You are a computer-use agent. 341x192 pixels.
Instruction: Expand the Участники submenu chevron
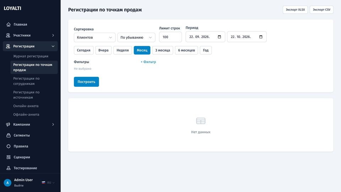tap(53, 35)
